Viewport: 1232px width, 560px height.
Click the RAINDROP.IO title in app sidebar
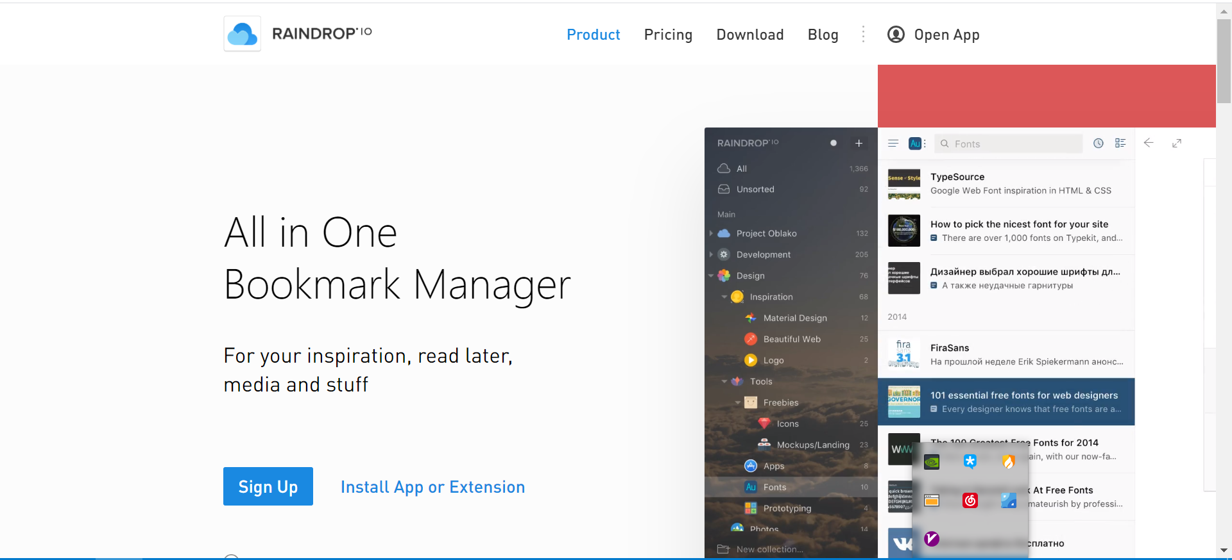coord(748,143)
